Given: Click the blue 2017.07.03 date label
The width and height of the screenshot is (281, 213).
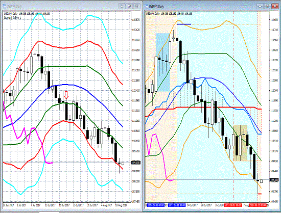Looking at the screenshot, I should (x=155, y=205).
